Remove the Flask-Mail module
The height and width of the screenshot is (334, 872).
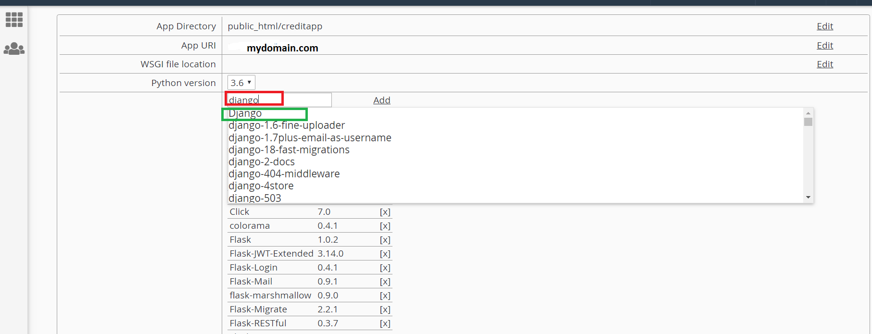click(385, 282)
